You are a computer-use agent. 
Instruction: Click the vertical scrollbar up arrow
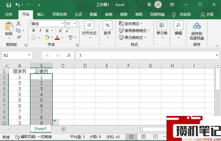[x=218, y=65]
